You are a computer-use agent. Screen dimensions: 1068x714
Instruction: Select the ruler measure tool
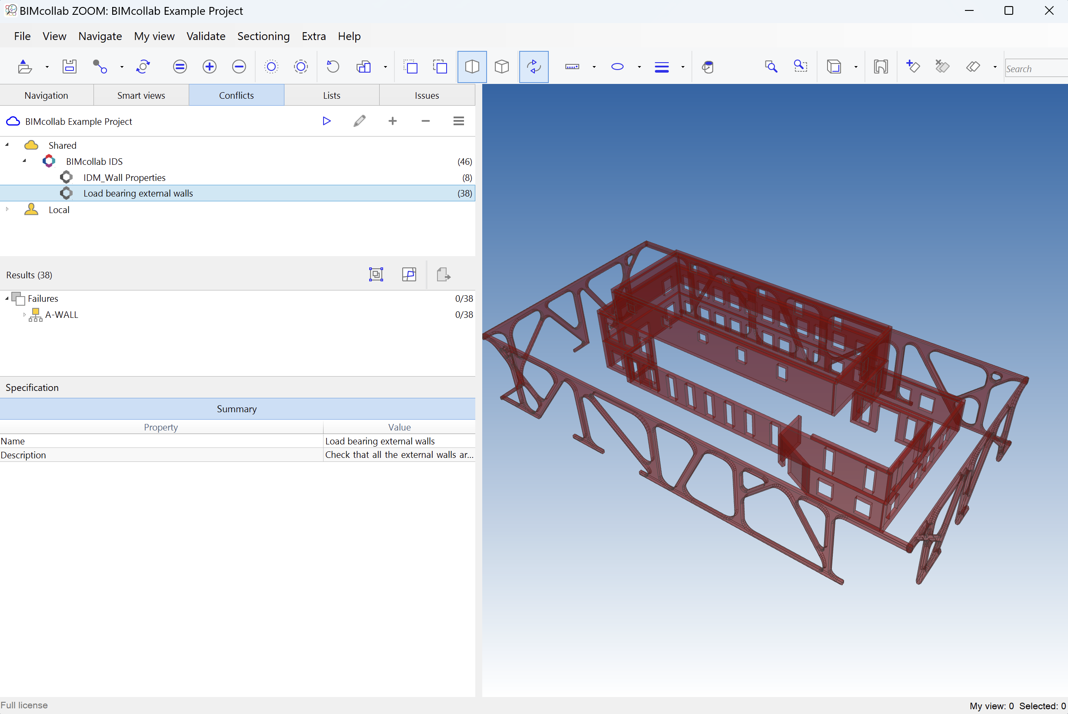coord(572,67)
